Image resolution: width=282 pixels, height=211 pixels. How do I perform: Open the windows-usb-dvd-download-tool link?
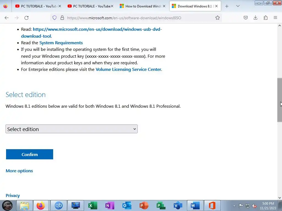91,33
